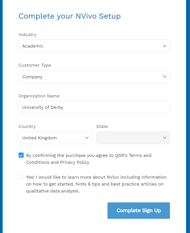Click the Customer Type chevron arrow
This screenshot has width=190, height=233.
coord(165,77)
